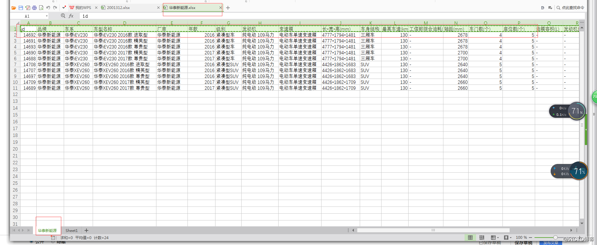Zoom out with the minus button
597x245 pixels.
(530, 238)
